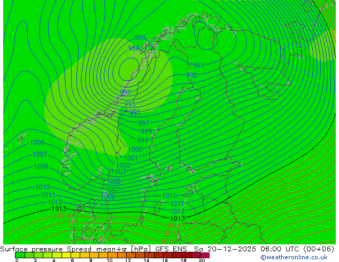Click the '[hPa]' unit label in title

pyautogui.click(x=141, y=249)
